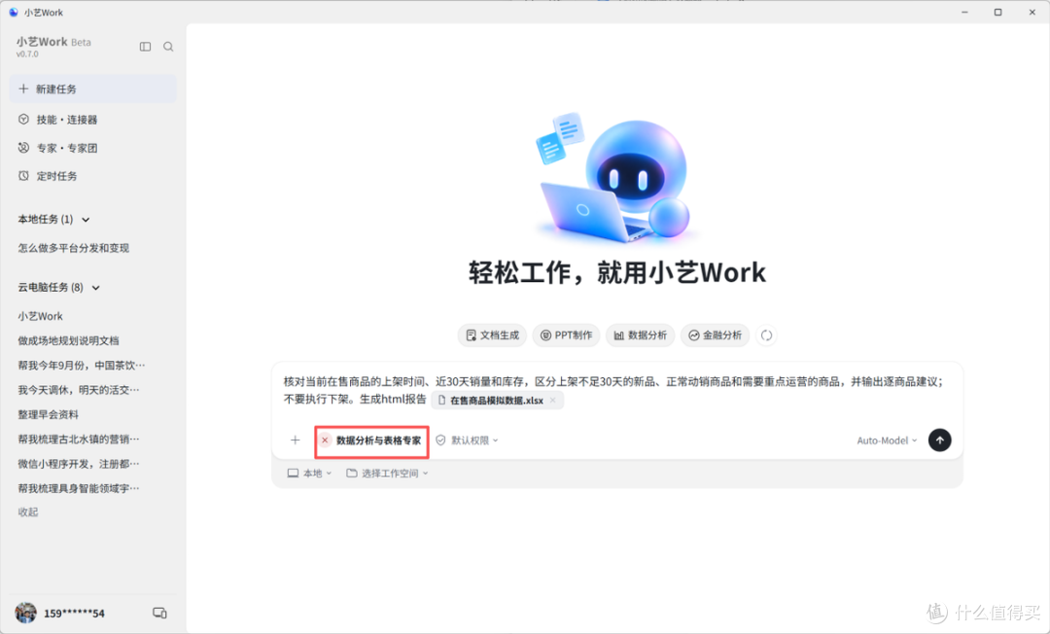1050x634 pixels.
Task: Open task 整理早会资料
Action: (49, 414)
